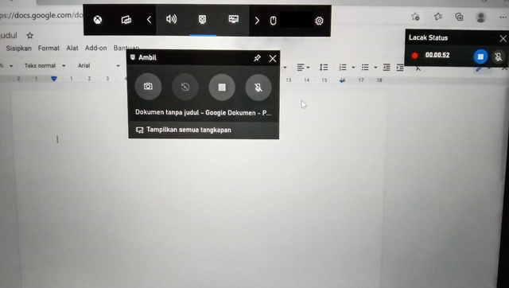The width and height of the screenshot is (509, 288).
Task: Toggle microphone in the Ambil widget
Action: point(258,88)
